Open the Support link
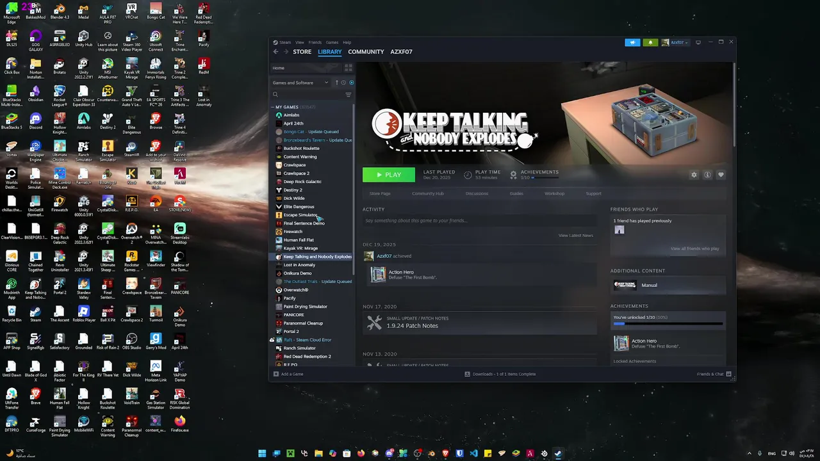 593,193
